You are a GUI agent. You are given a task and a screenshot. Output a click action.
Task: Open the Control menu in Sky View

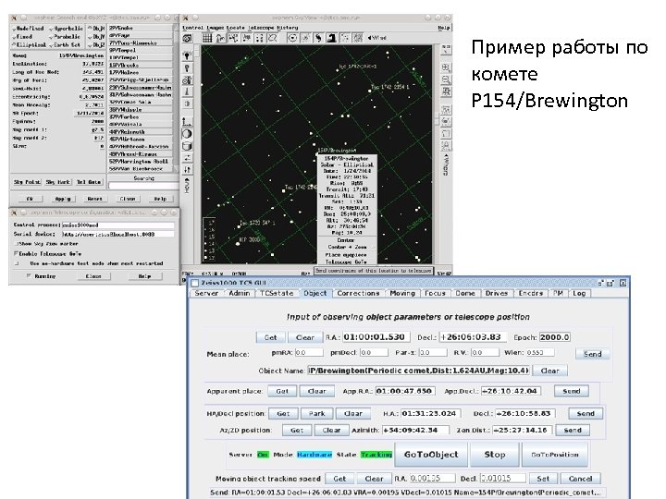tap(192, 28)
